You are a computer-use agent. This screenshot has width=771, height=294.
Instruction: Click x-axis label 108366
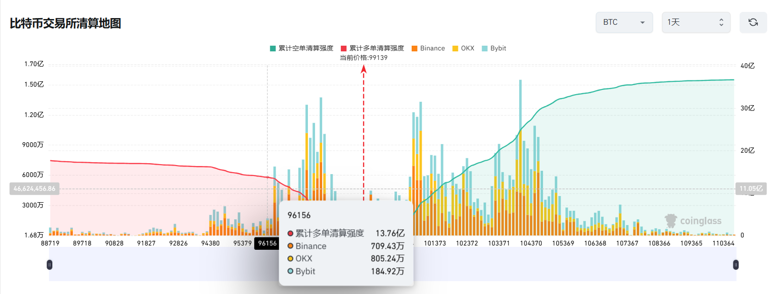pyautogui.click(x=659, y=243)
